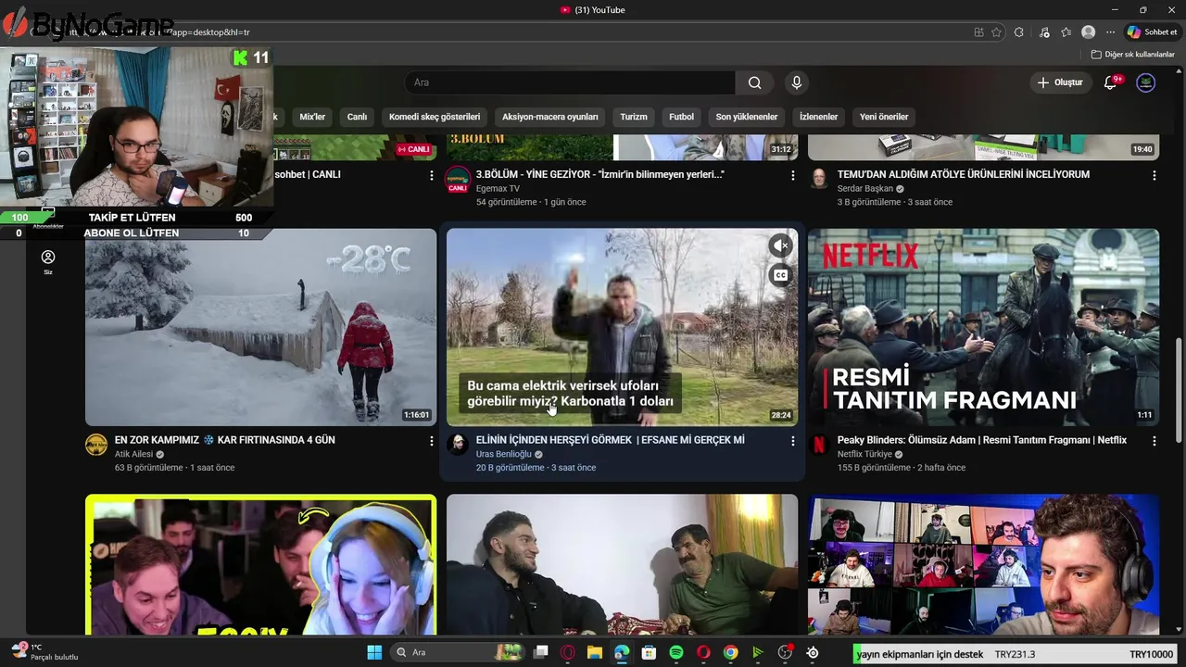This screenshot has height=667, width=1186.
Task: Open Edge favorites list icon
Action: (1066, 31)
